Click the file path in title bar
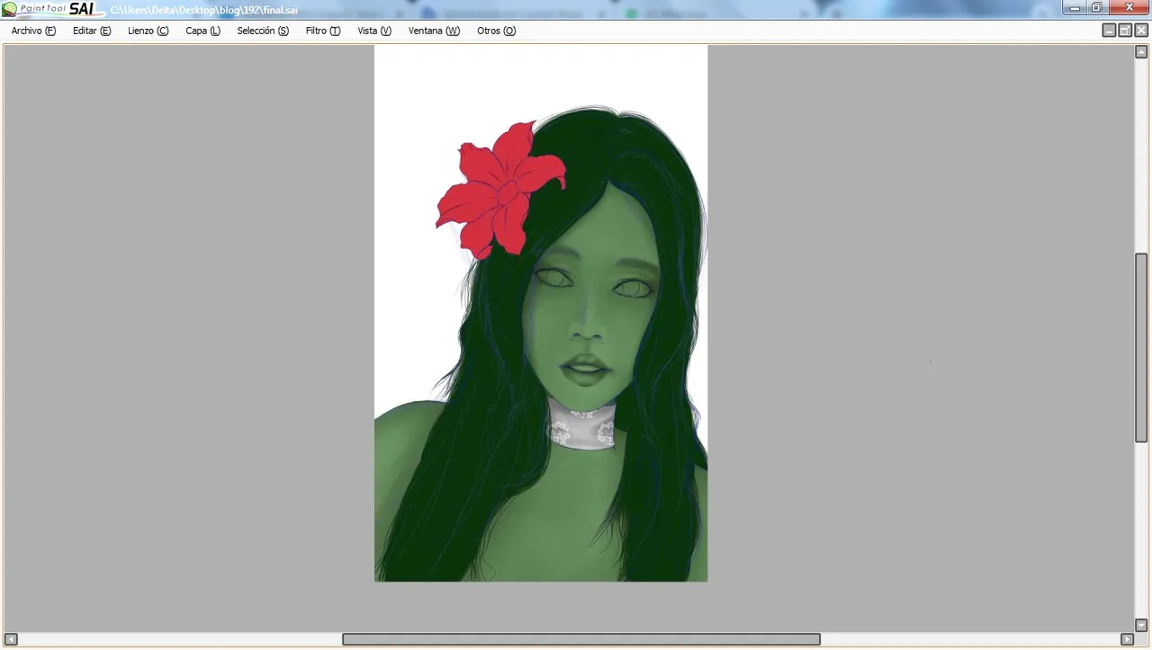The height and width of the screenshot is (650, 1152). [x=203, y=10]
